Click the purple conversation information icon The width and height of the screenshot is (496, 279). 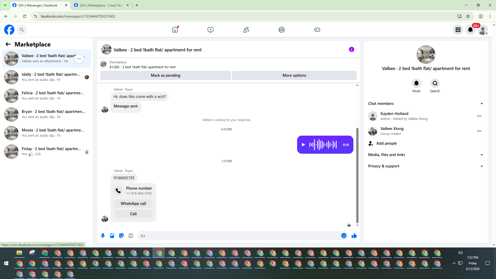(352, 49)
